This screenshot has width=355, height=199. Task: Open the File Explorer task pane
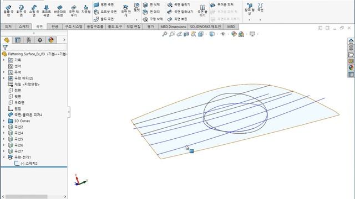pyautogui.click(x=351, y=54)
